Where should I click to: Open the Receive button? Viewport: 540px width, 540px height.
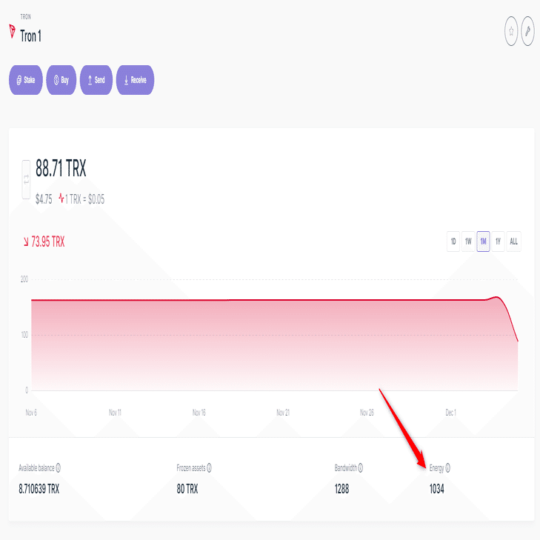click(136, 80)
